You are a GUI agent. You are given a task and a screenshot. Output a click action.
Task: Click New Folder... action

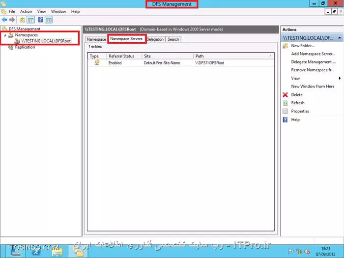[303, 46]
